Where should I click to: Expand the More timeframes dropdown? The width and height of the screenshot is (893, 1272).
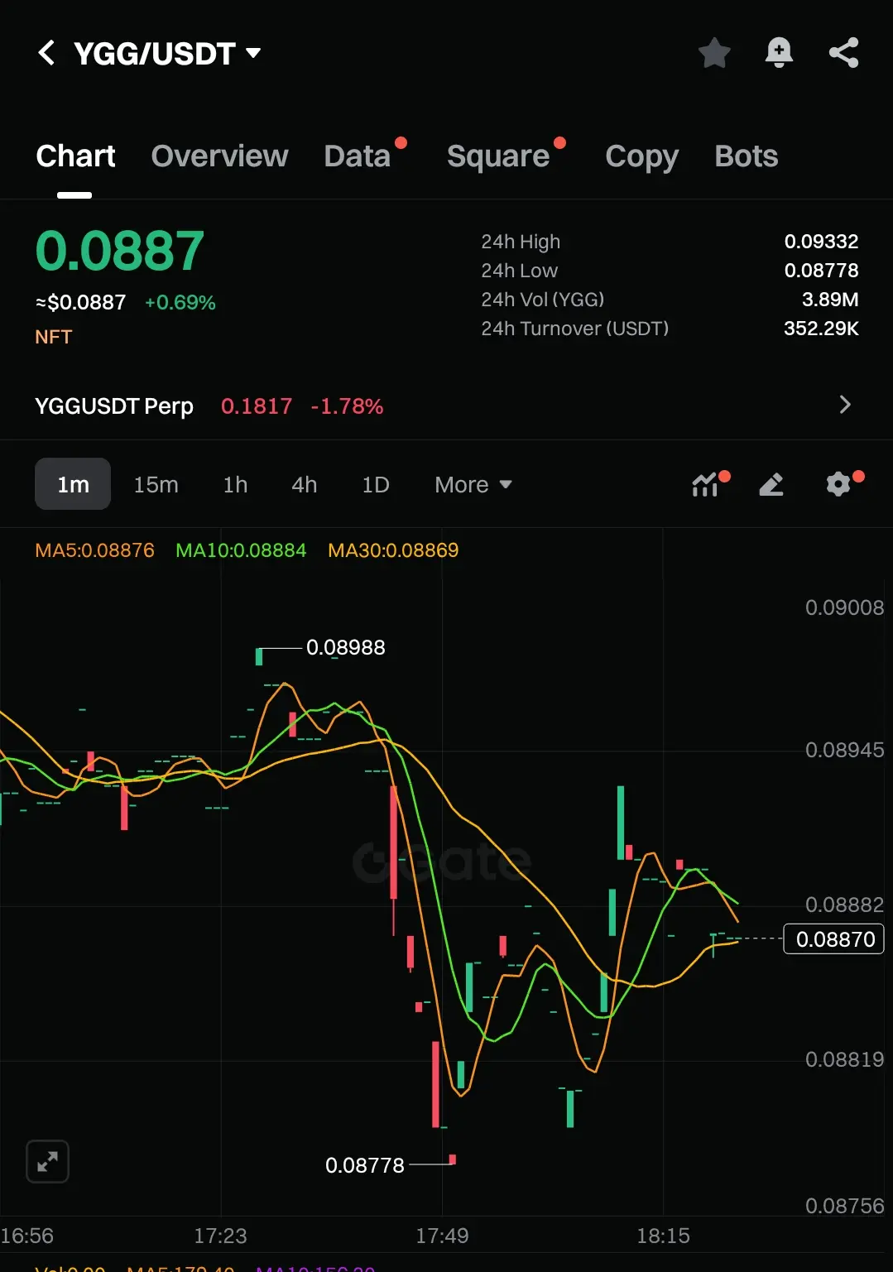[473, 484]
